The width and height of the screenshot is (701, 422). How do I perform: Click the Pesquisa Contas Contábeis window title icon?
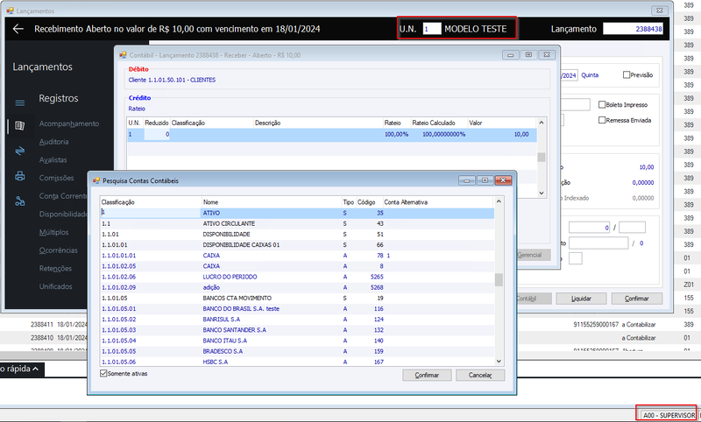(x=96, y=180)
